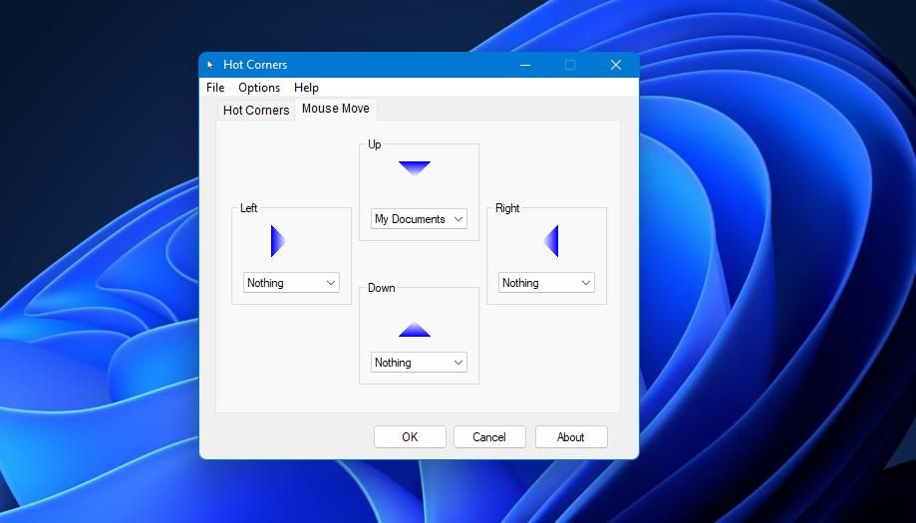Open the Up action dropdown showing My Documents
Image resolution: width=916 pixels, height=523 pixels.
(x=419, y=219)
